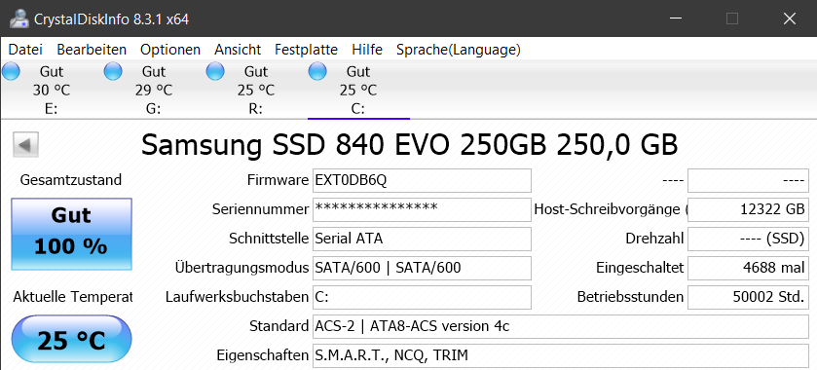The width and height of the screenshot is (817, 370).
Task: Click the Laufwerksbuchstaben field C:
Action: [x=422, y=297]
